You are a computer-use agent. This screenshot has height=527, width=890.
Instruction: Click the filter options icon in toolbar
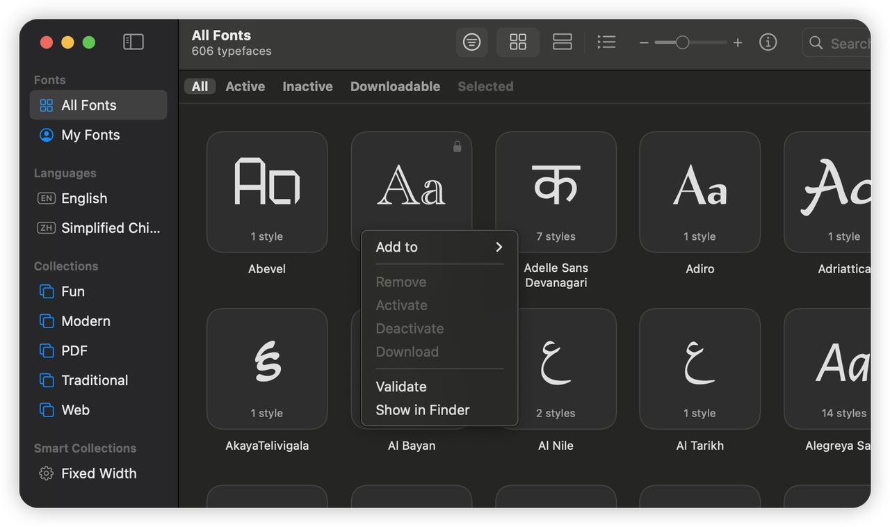coord(471,42)
